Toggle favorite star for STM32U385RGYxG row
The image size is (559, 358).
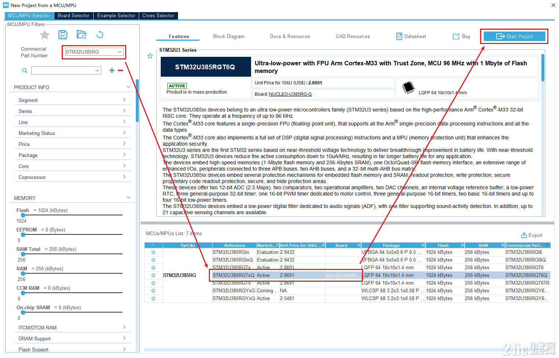click(x=153, y=291)
